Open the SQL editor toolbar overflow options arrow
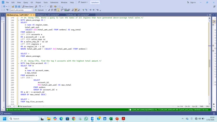The image size is (217, 122). pos(100,10)
